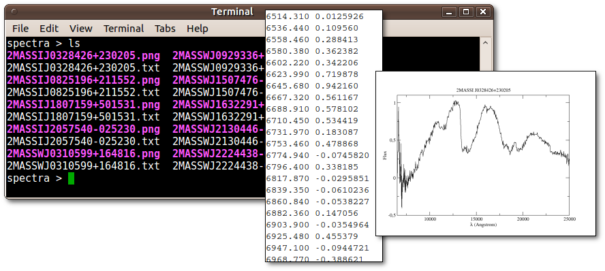The width and height of the screenshot is (605, 271).
Task: Open the Help menu in Terminal
Action: pos(197,29)
